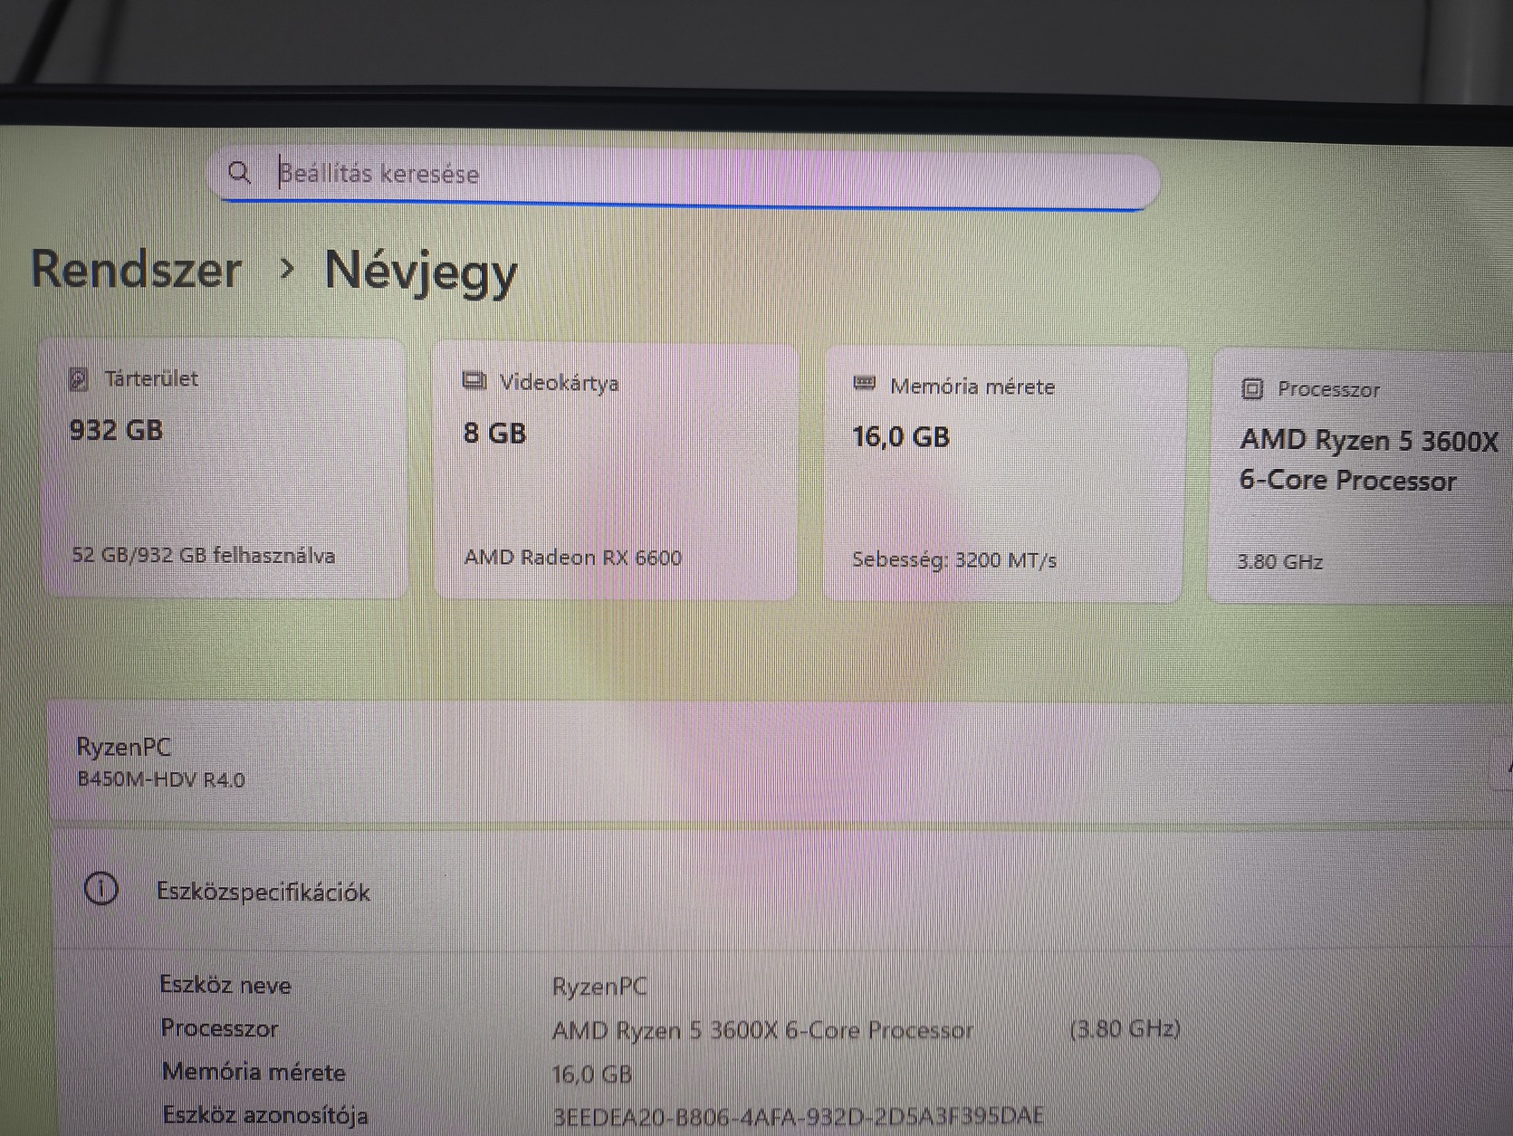Click '(3.80 GHz)' in the specifications list

point(1125,1029)
